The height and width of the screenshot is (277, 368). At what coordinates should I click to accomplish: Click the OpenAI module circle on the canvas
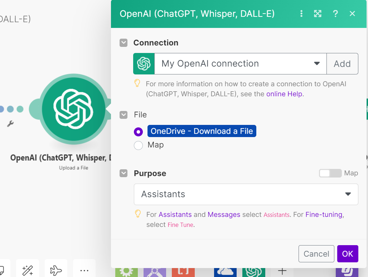[x=73, y=109]
